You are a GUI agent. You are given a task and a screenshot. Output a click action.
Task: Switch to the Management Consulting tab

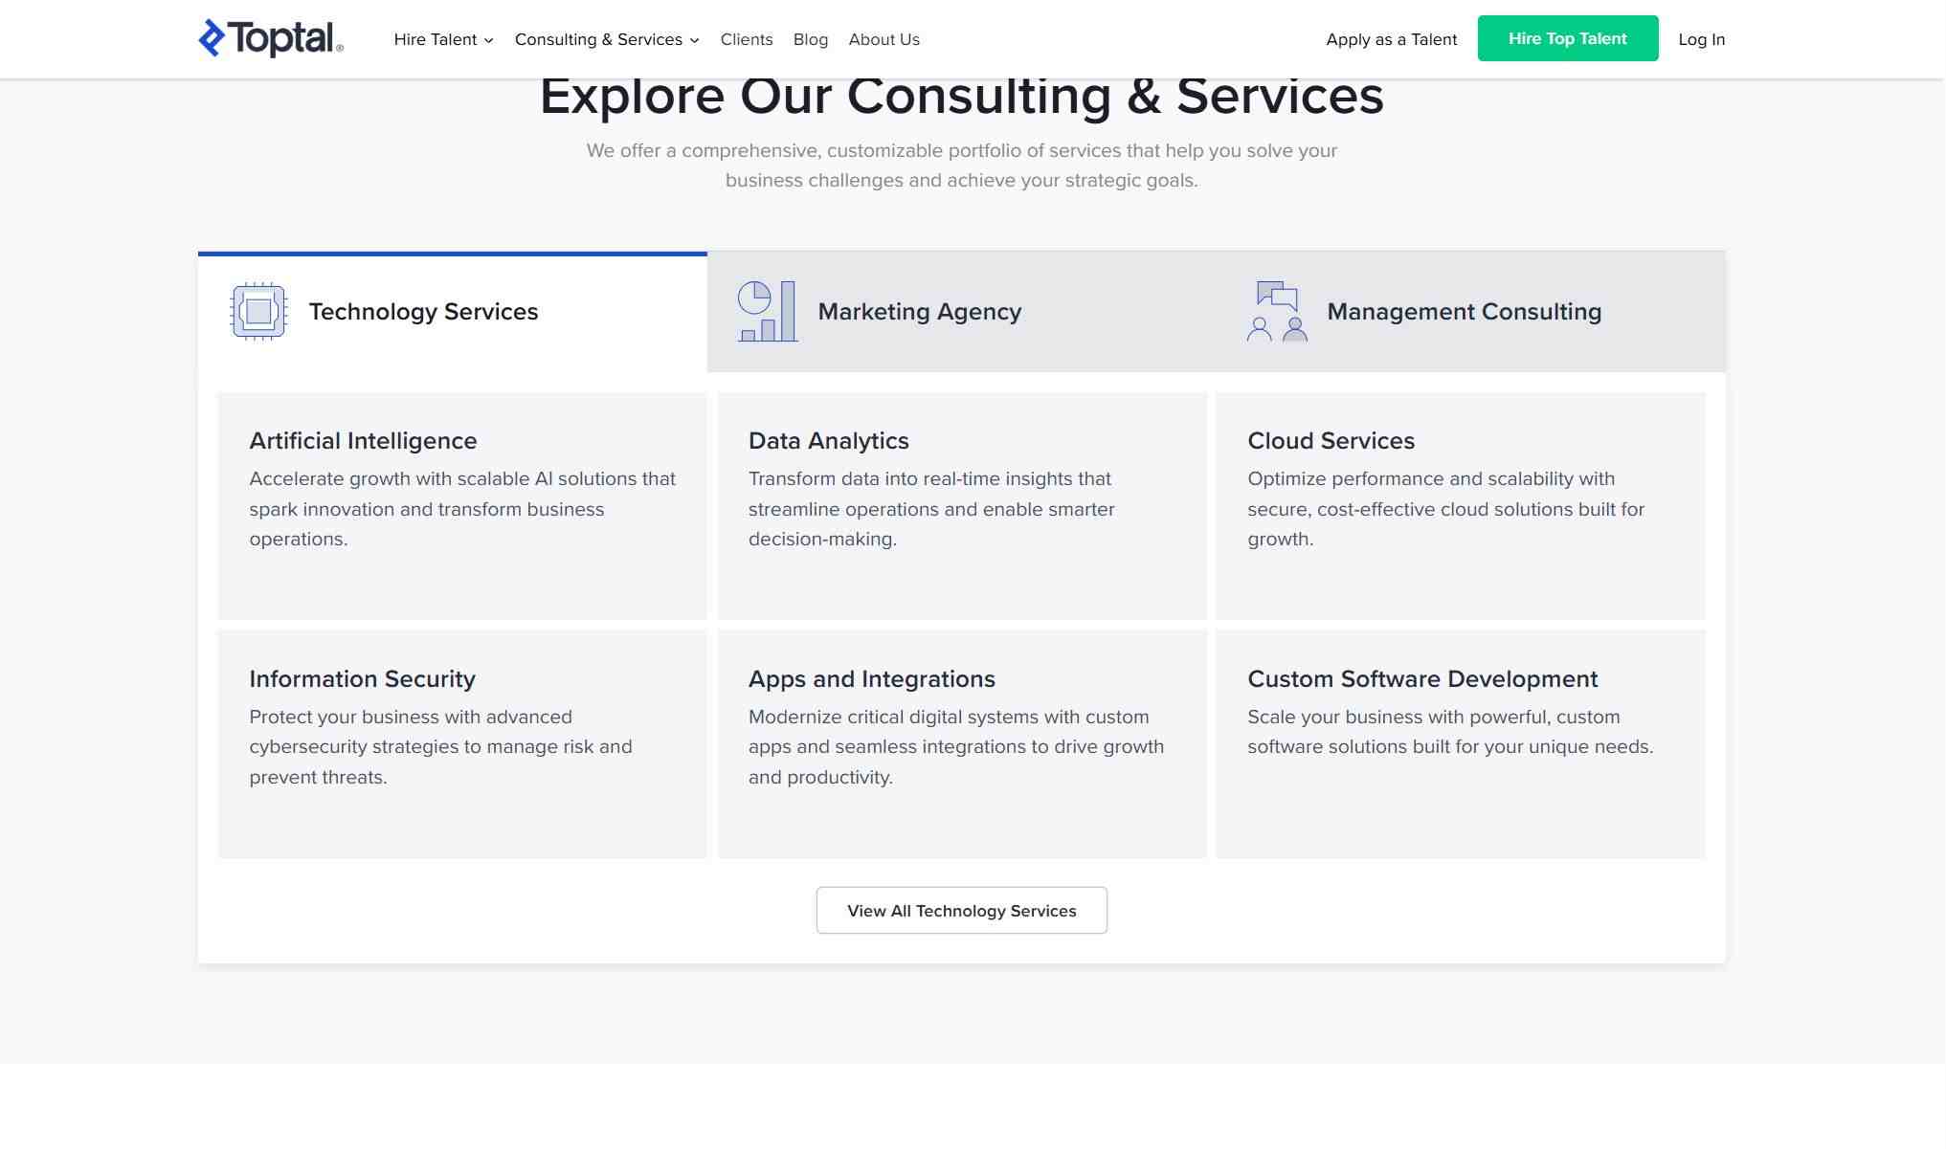(x=1463, y=312)
